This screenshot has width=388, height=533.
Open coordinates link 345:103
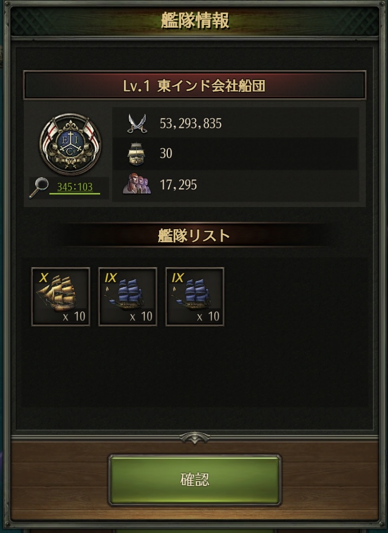coord(75,187)
